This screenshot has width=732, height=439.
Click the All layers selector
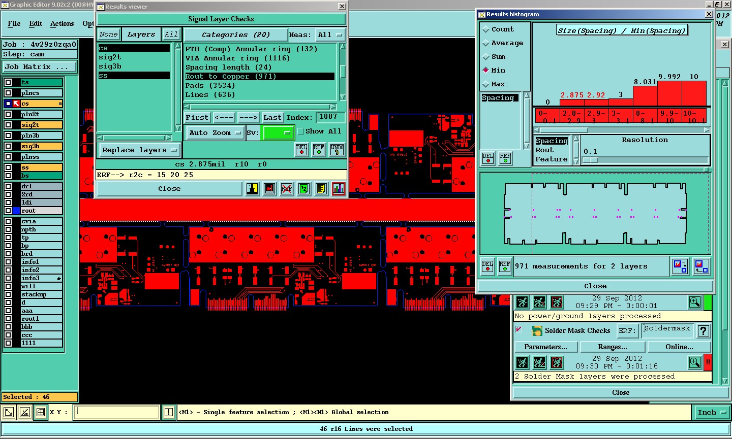coord(171,35)
